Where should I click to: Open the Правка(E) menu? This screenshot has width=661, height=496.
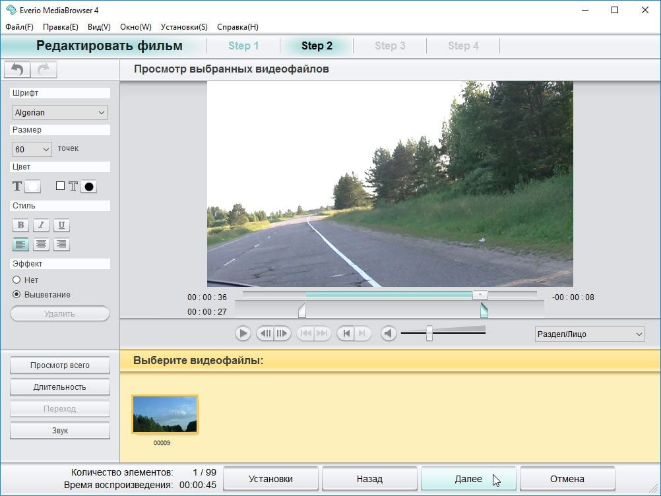tap(60, 27)
